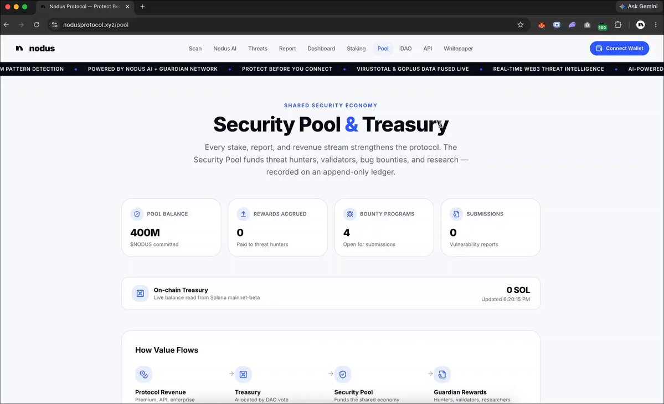This screenshot has height=404, width=664.
Task: Click the On-chain Treasury vault icon
Action: [x=140, y=293]
